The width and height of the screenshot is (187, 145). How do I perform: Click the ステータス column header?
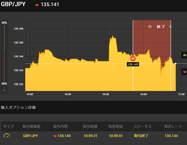tap(143, 126)
